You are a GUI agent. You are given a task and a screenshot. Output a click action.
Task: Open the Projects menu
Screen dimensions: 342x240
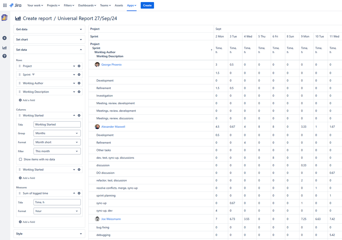(53, 5)
